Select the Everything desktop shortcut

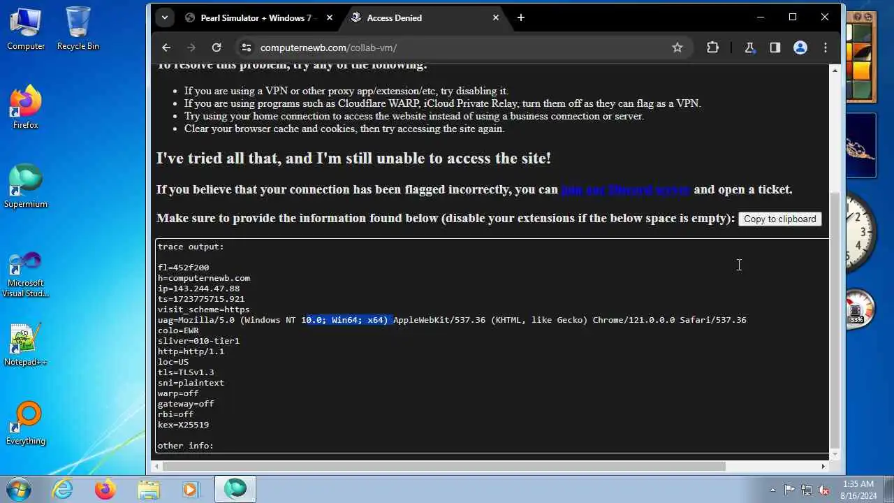pos(26,423)
